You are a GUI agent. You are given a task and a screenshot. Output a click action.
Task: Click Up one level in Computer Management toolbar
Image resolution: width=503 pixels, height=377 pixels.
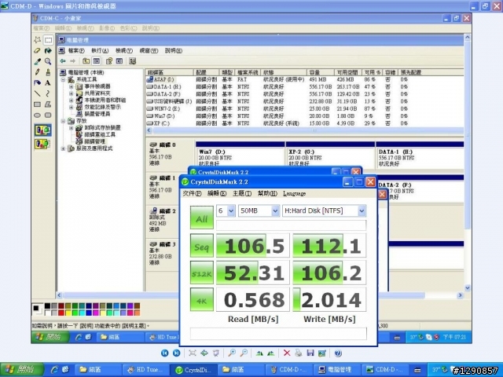pyautogui.click(x=86, y=61)
